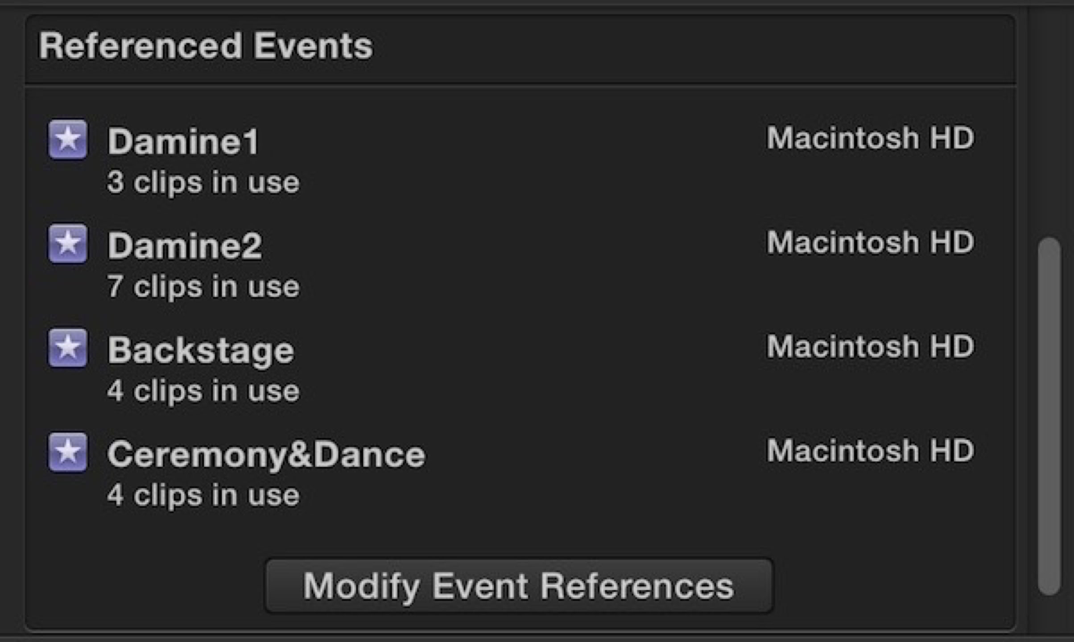Image resolution: width=1074 pixels, height=642 pixels.
Task: Click "3 clips in use" under Damine1
Action: 203,182
